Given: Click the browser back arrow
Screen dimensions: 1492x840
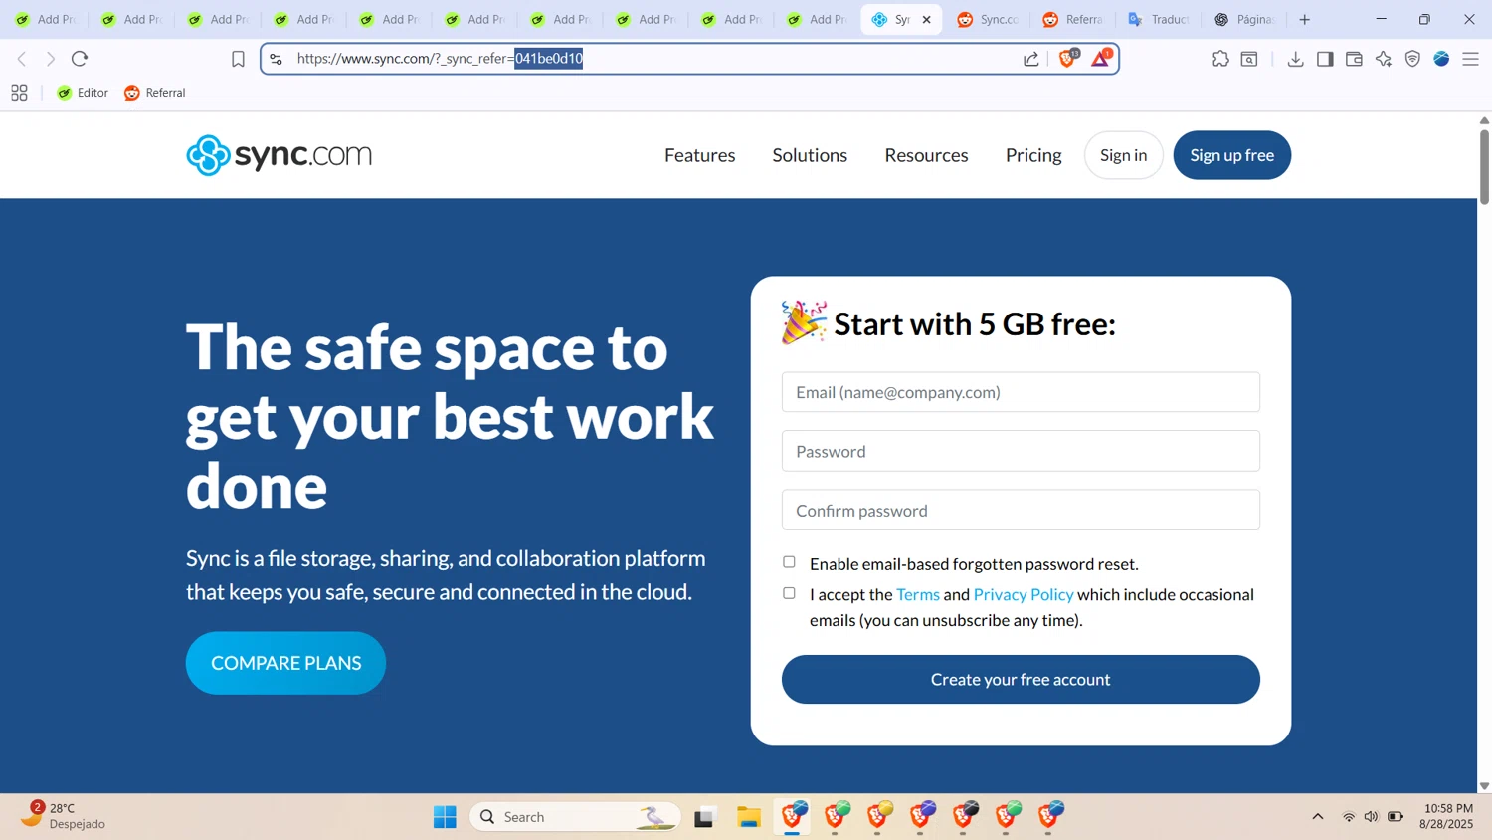Looking at the screenshot, I should (22, 59).
